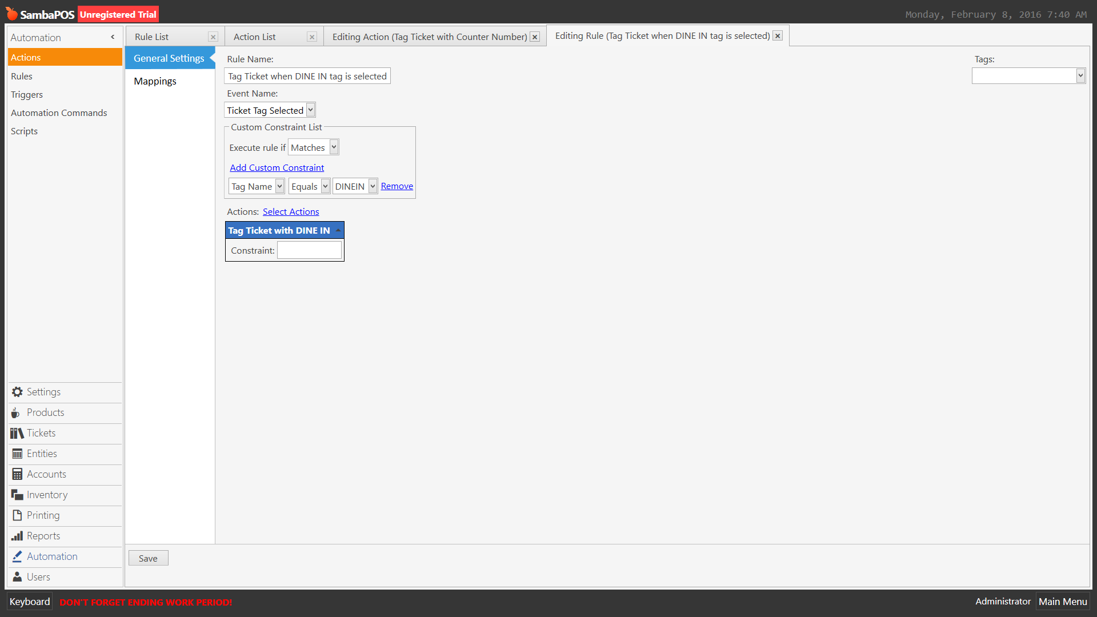Image resolution: width=1097 pixels, height=617 pixels.
Task: Click the Save button
Action: [148, 558]
